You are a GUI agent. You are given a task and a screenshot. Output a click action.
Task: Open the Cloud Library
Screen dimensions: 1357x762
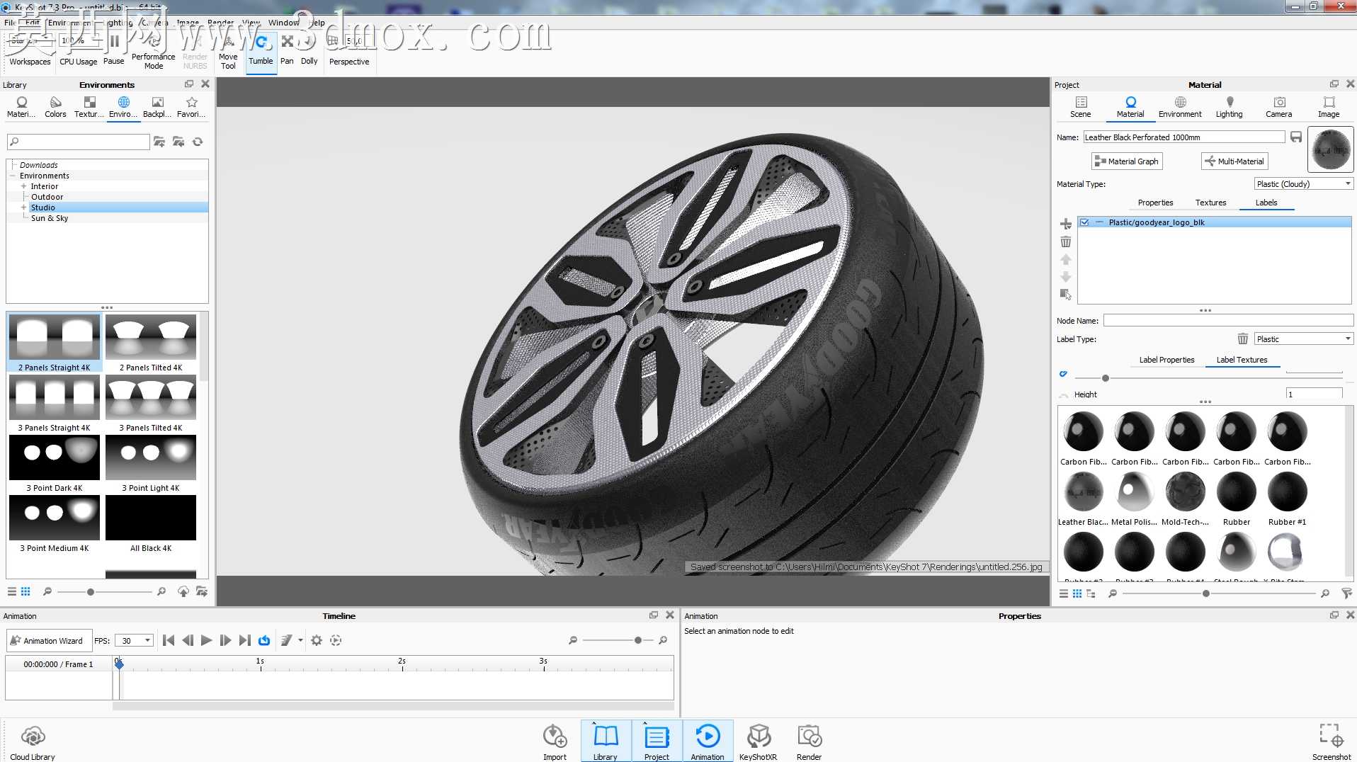pos(33,742)
